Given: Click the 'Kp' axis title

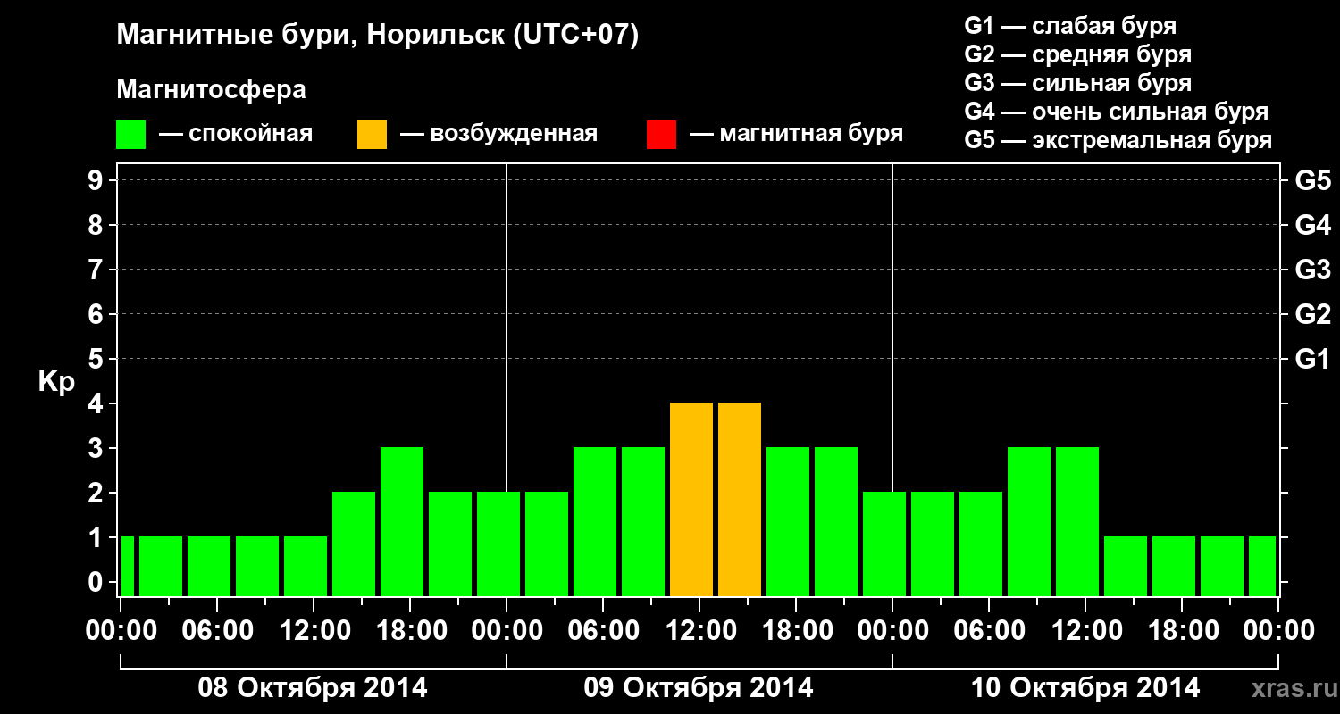Looking at the screenshot, I should click(56, 383).
